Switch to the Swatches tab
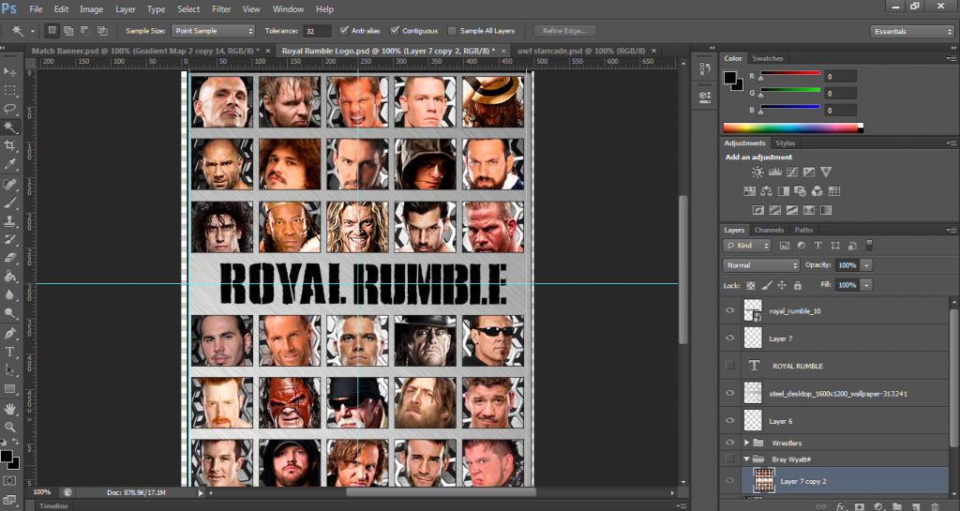The width and height of the screenshot is (960, 511). click(768, 58)
